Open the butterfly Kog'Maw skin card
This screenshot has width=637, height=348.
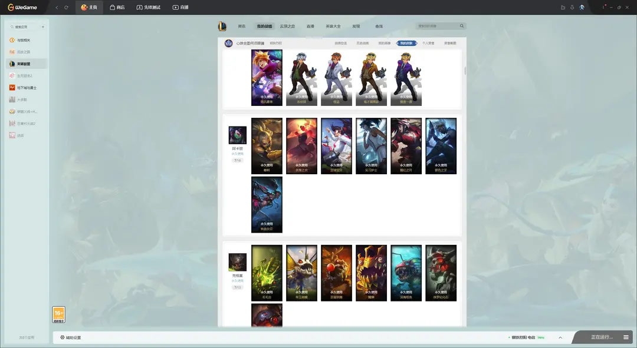pos(301,273)
